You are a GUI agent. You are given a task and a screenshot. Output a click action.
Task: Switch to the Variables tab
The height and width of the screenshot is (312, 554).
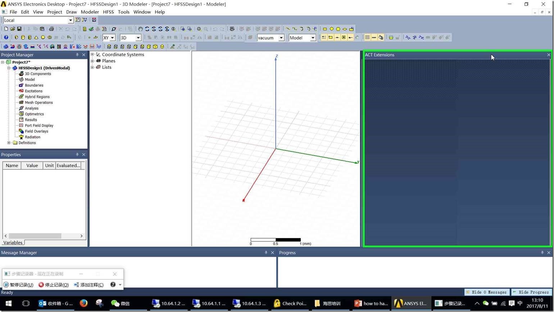[13, 243]
